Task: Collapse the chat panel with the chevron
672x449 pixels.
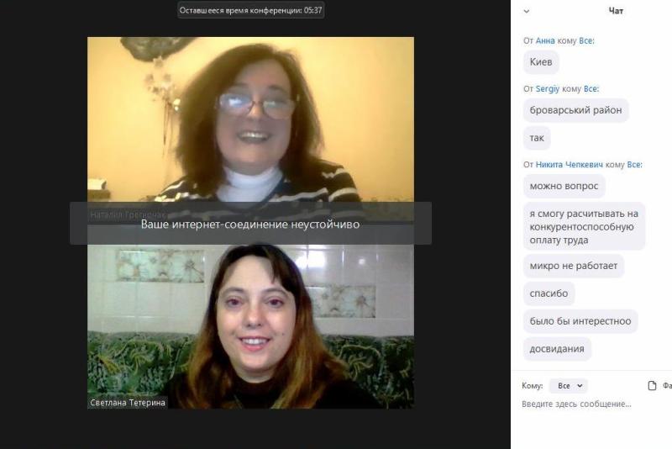Action: pos(527,12)
